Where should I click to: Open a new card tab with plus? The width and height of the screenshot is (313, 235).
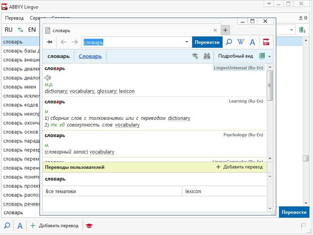225,30
